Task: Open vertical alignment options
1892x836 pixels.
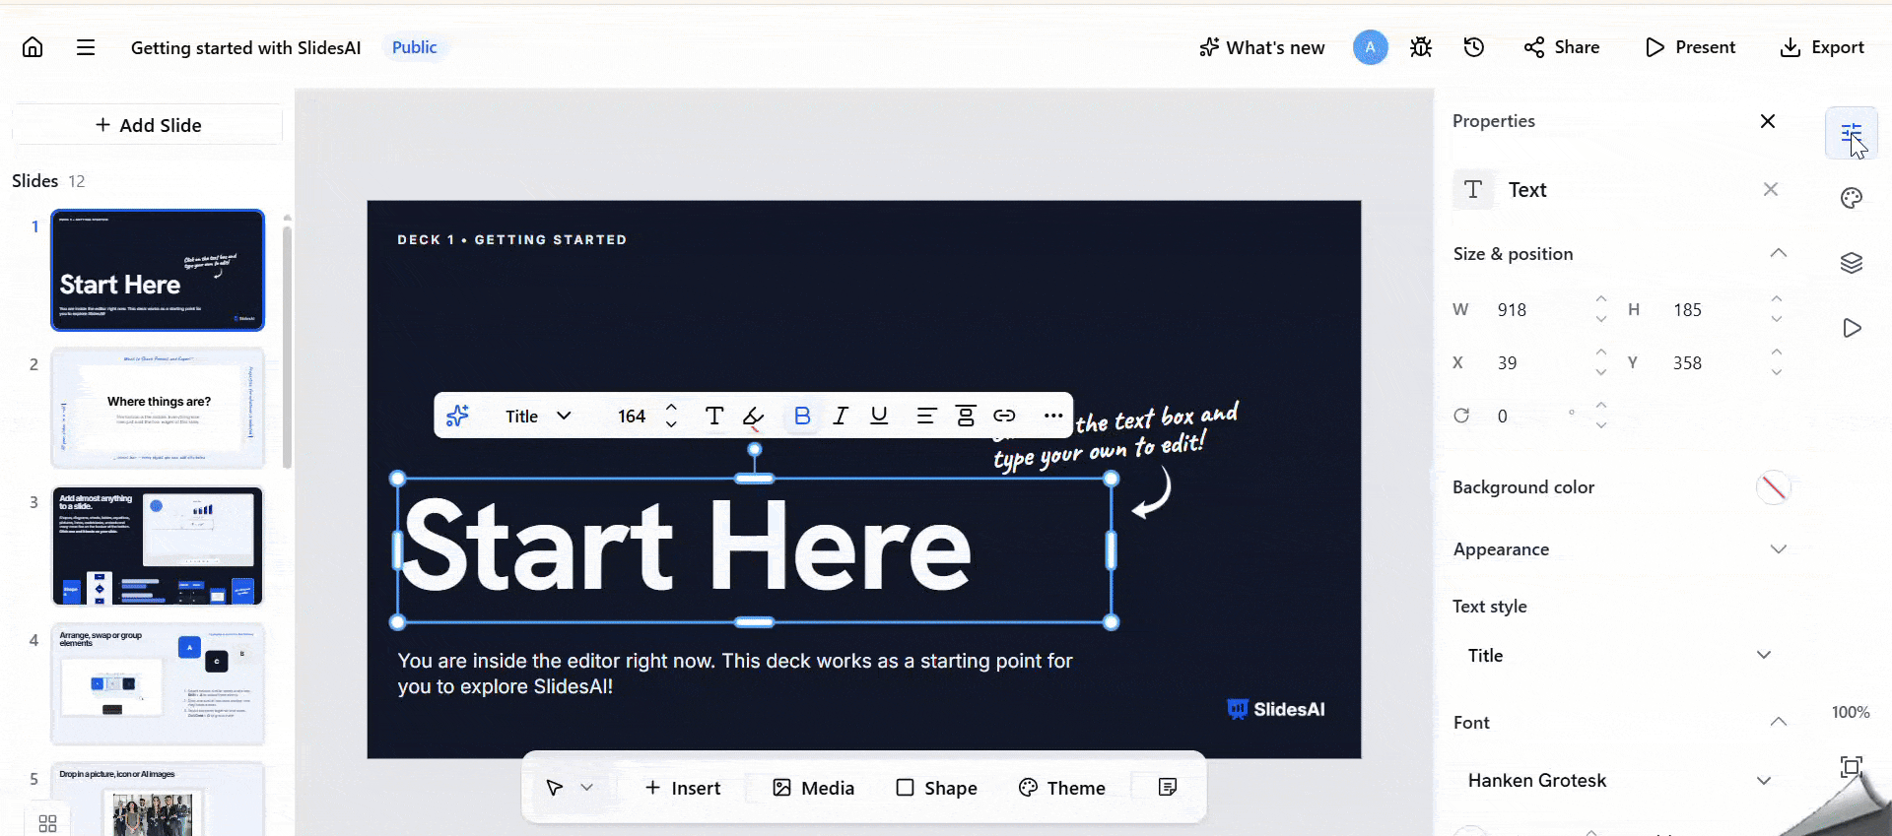Action: [966, 416]
